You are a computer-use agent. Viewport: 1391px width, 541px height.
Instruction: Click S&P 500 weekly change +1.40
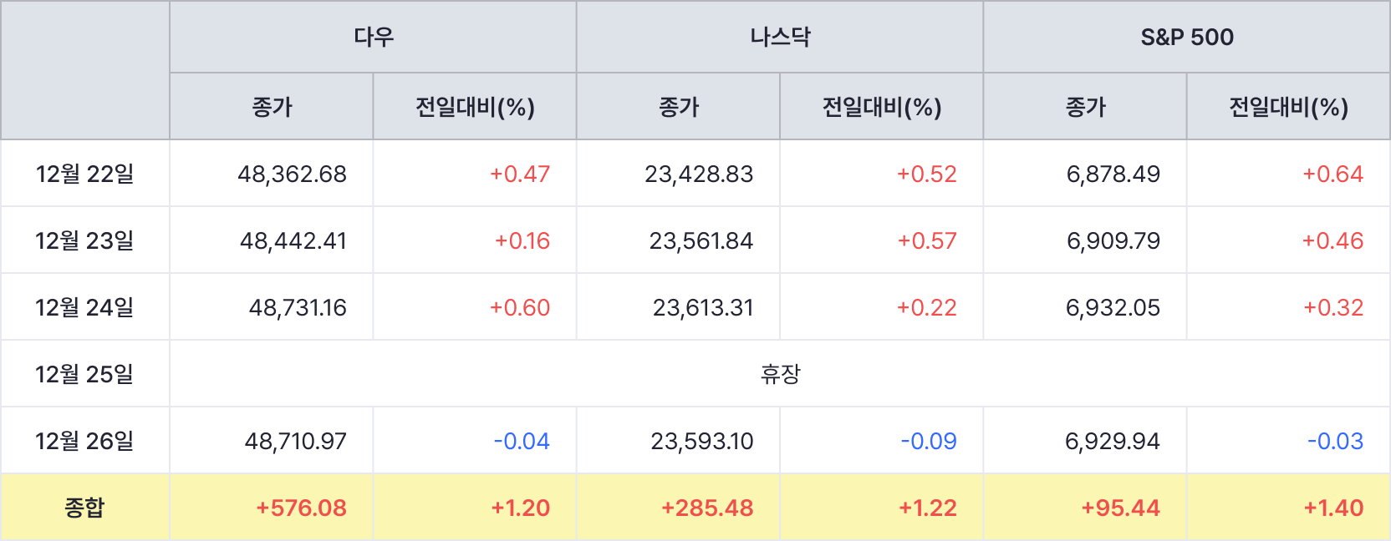[x=1333, y=508]
